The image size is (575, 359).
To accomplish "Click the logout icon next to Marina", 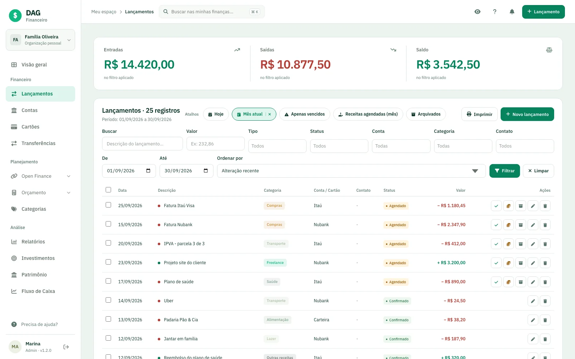I will [66, 347].
